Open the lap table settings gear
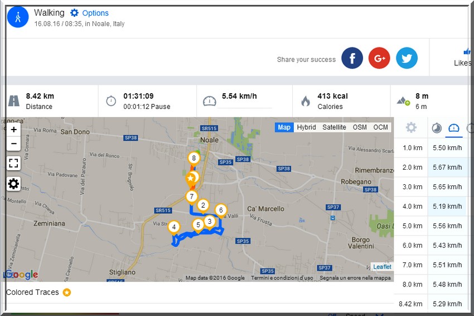Viewport: 474px width, 316px height. click(x=411, y=128)
